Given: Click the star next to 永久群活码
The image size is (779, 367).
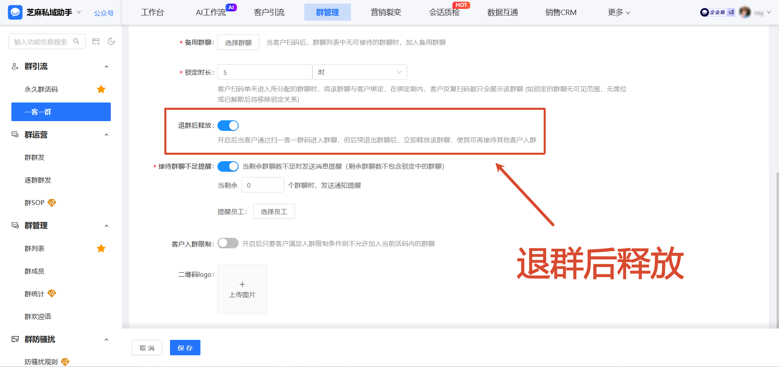Looking at the screenshot, I should pyautogui.click(x=101, y=89).
